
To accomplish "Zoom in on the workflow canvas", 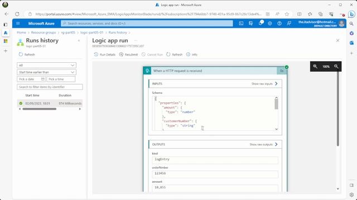I will pos(315,67).
